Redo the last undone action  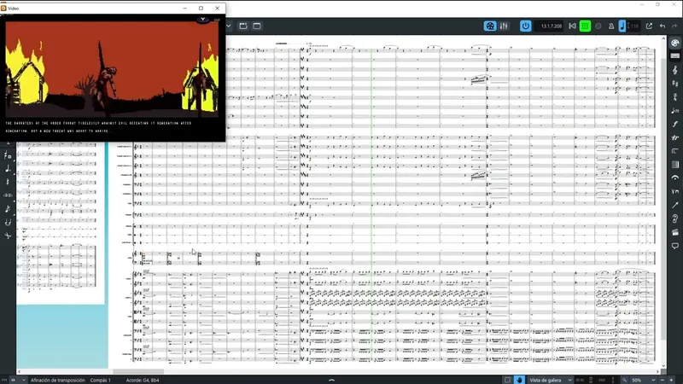pyautogui.click(x=674, y=26)
